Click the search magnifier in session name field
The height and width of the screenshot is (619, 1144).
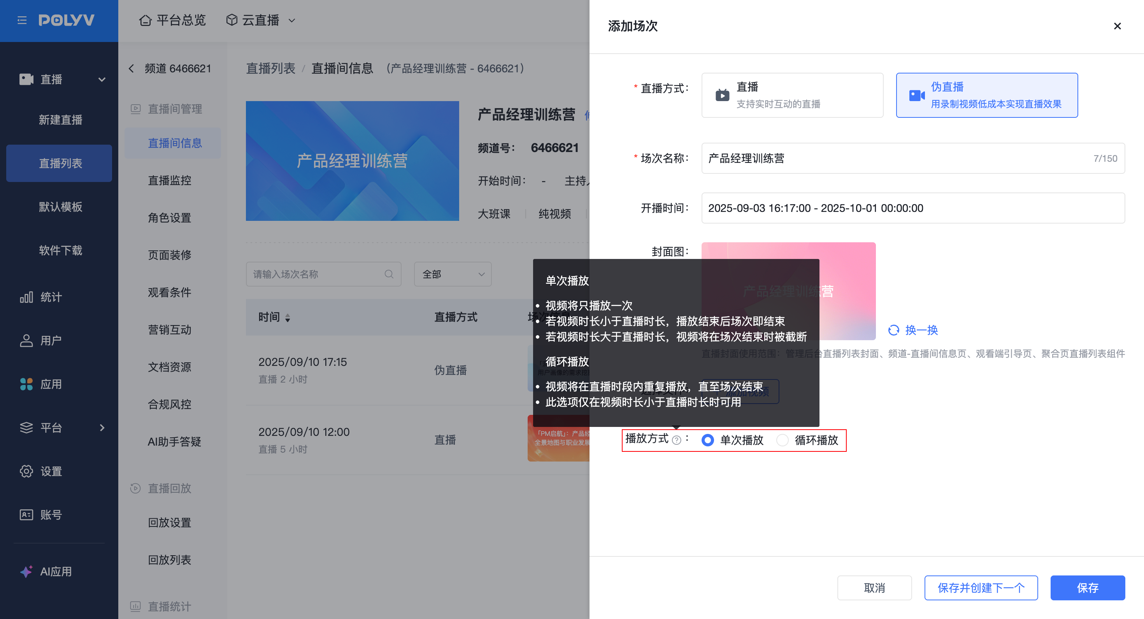389,274
